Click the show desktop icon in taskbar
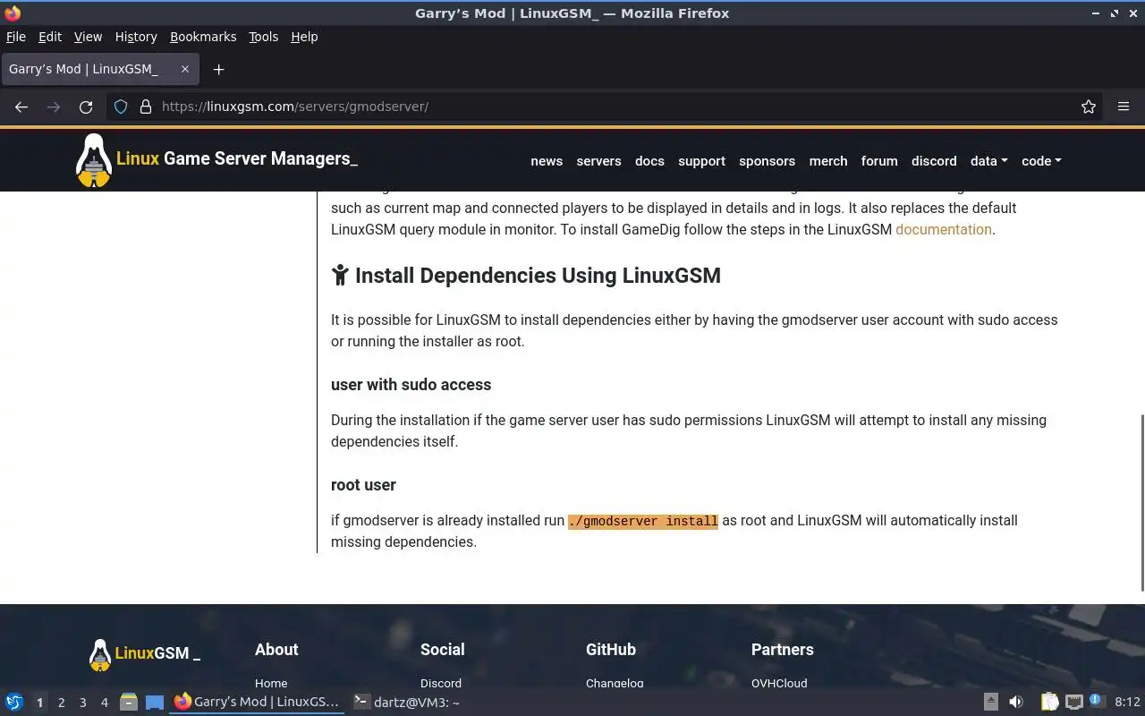The height and width of the screenshot is (716, 1145). point(155,703)
